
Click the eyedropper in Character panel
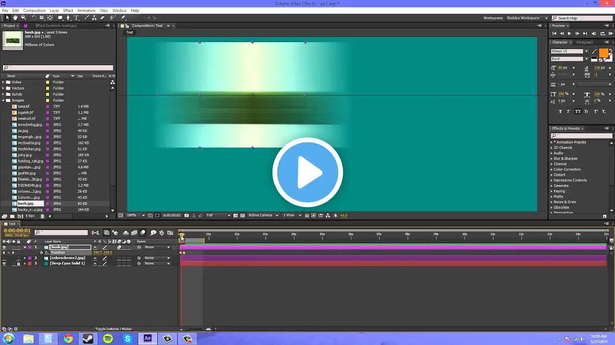pos(594,51)
